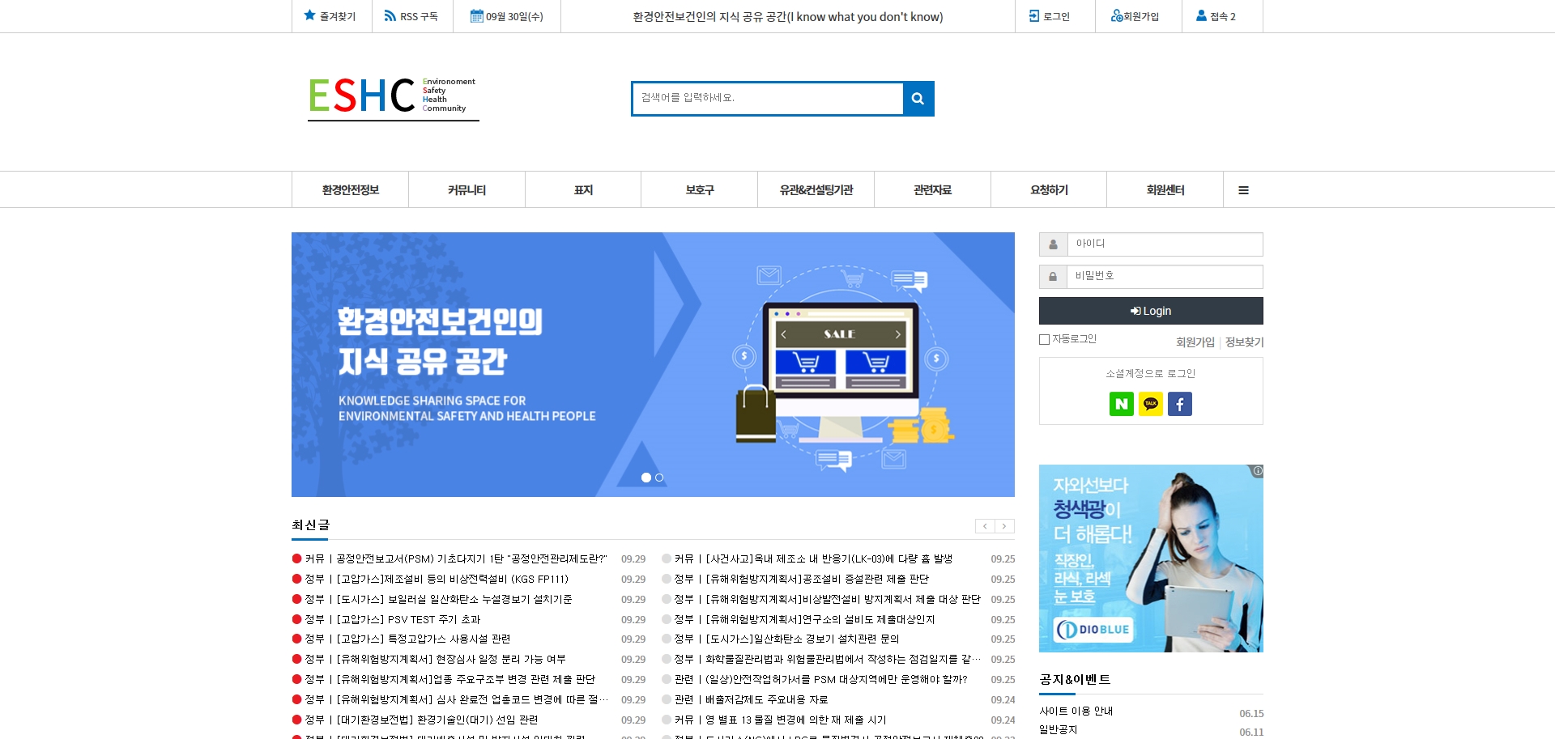
Task: Select the second carousel indicator dot
Action: (x=658, y=478)
